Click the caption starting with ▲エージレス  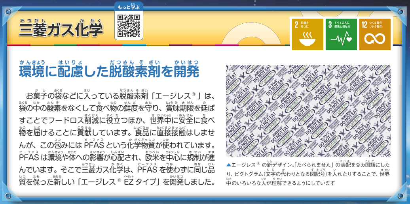click(x=308, y=174)
